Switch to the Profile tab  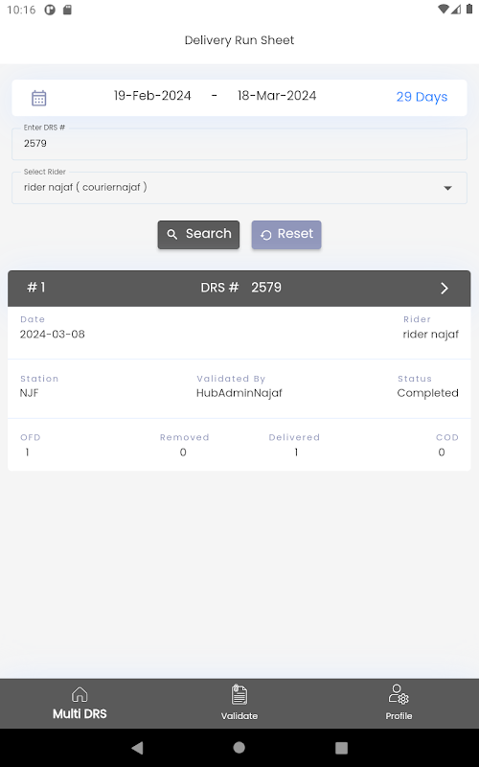click(x=399, y=703)
